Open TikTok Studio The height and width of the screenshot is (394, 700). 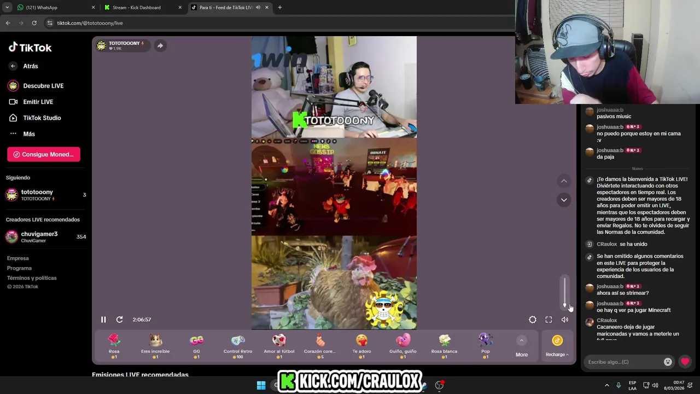tap(34, 118)
